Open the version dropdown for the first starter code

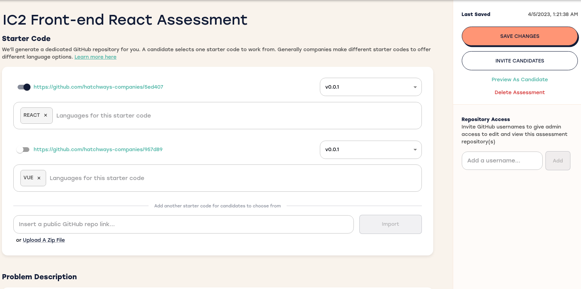pyautogui.click(x=415, y=87)
